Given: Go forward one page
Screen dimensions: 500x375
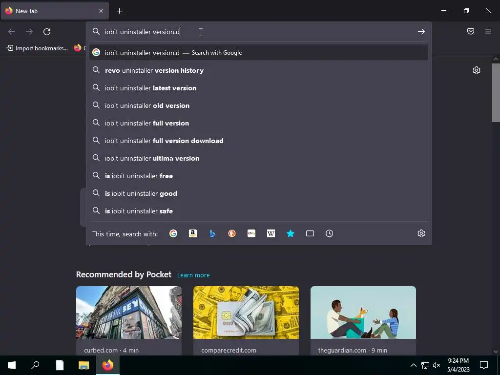Looking at the screenshot, I should point(29,32).
